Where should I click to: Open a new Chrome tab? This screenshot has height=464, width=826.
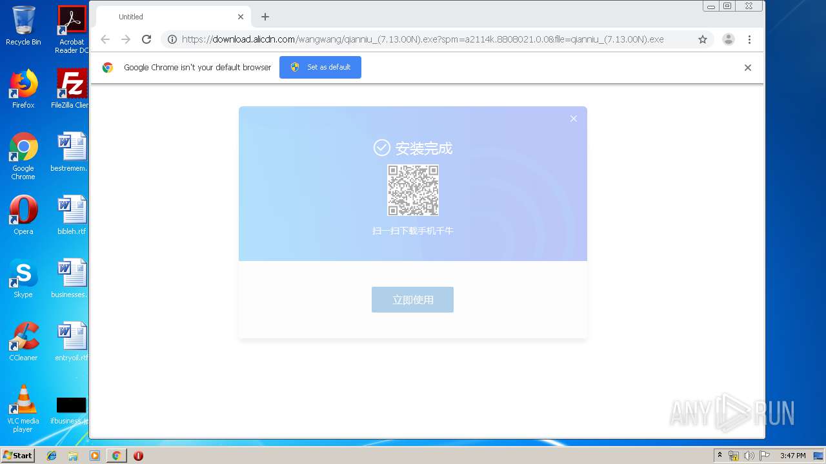(x=265, y=17)
